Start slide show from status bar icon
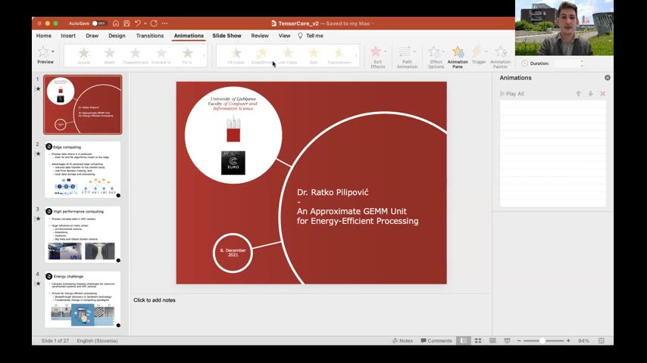647x363 pixels. (x=507, y=341)
